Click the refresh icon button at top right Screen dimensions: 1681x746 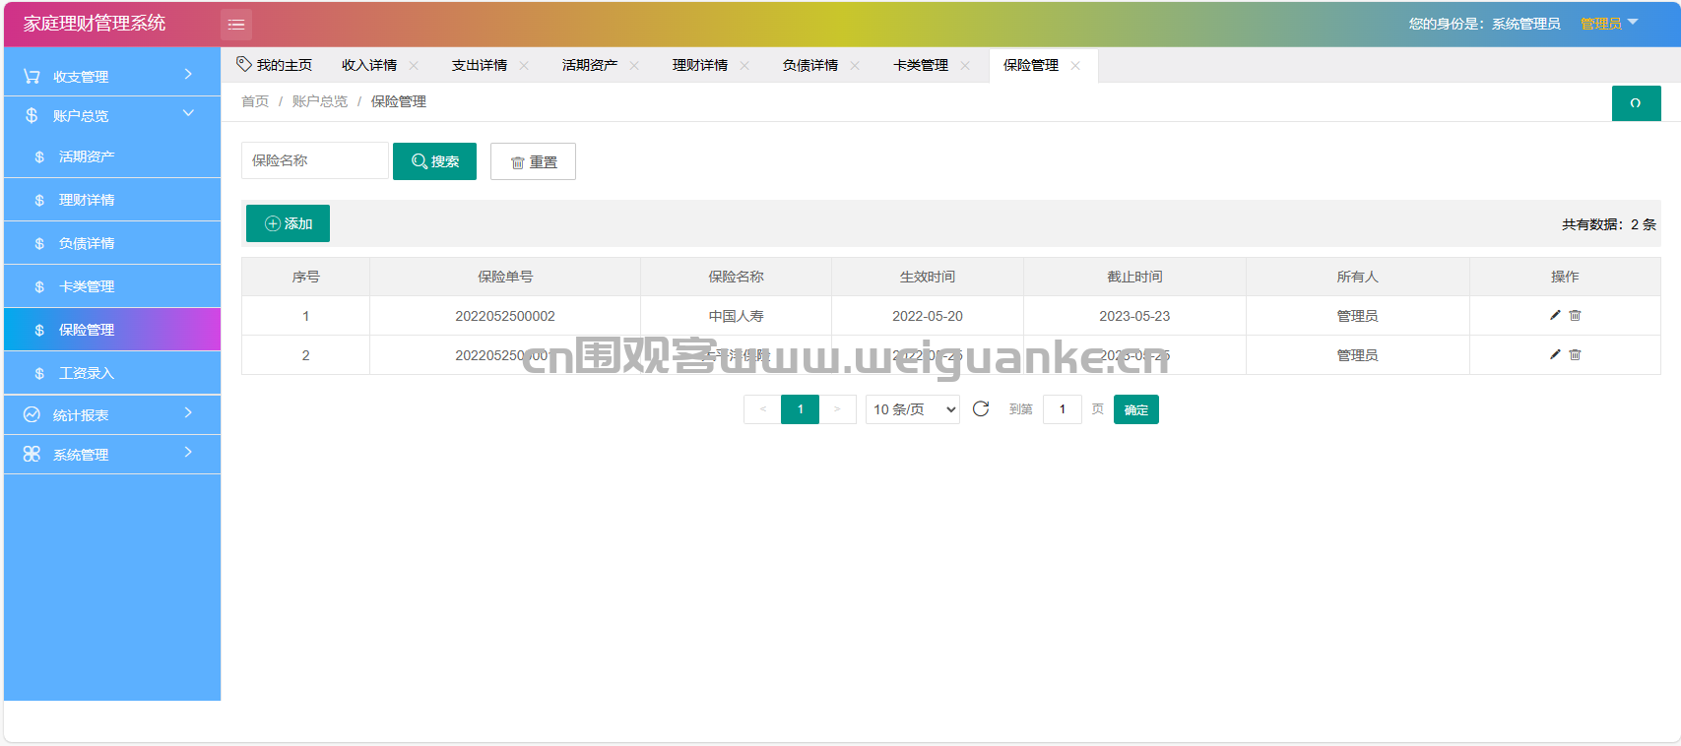[1636, 103]
